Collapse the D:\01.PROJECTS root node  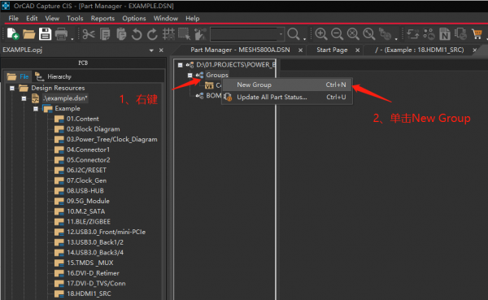click(x=181, y=65)
